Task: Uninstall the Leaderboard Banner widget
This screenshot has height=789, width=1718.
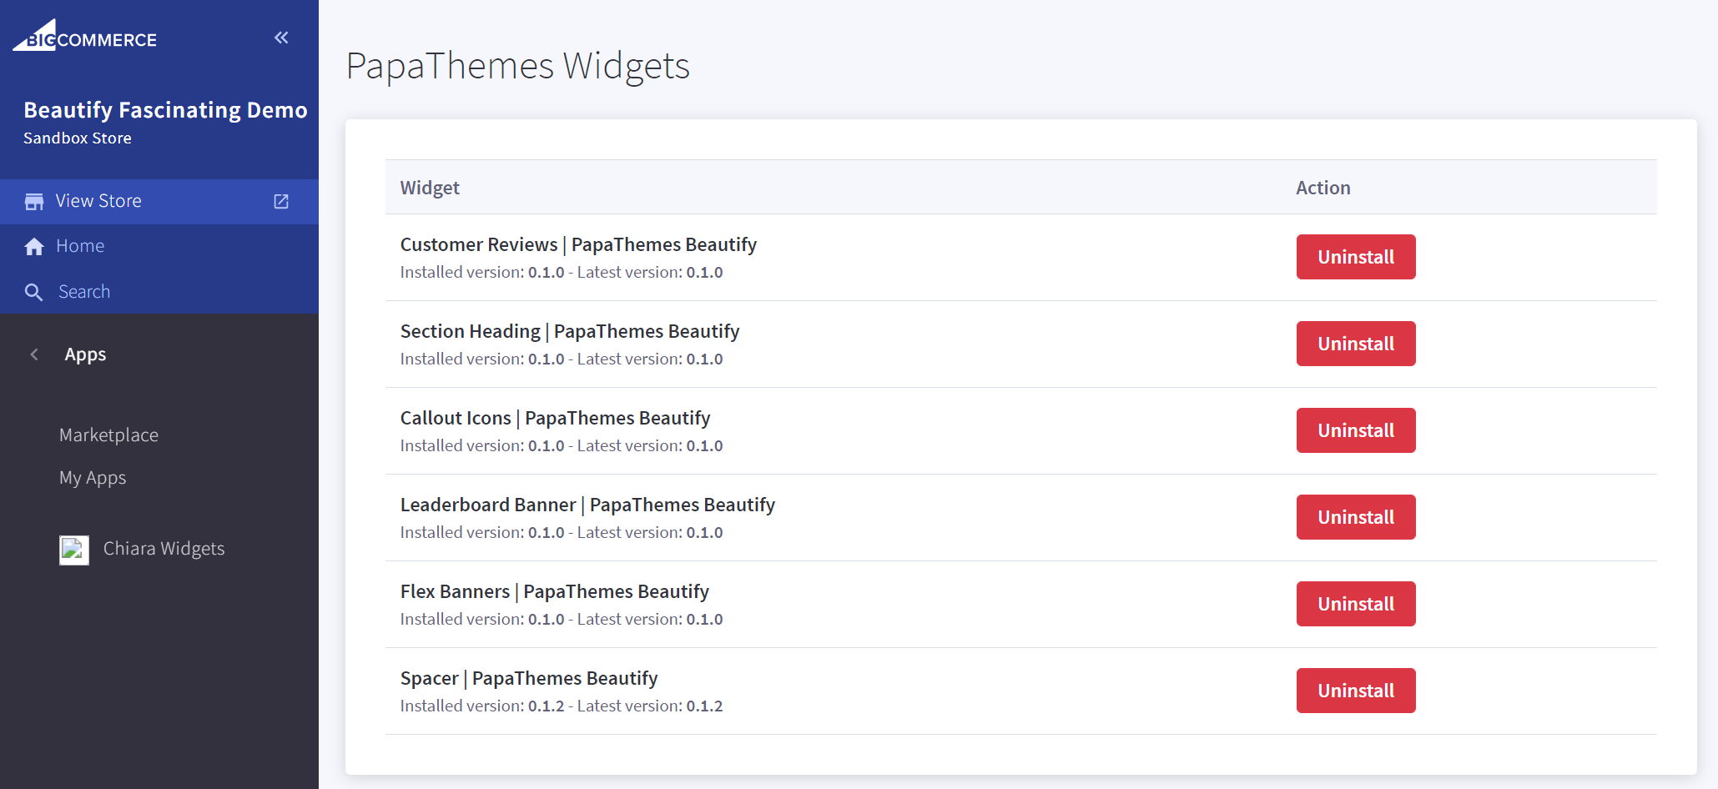Action: [x=1356, y=517]
